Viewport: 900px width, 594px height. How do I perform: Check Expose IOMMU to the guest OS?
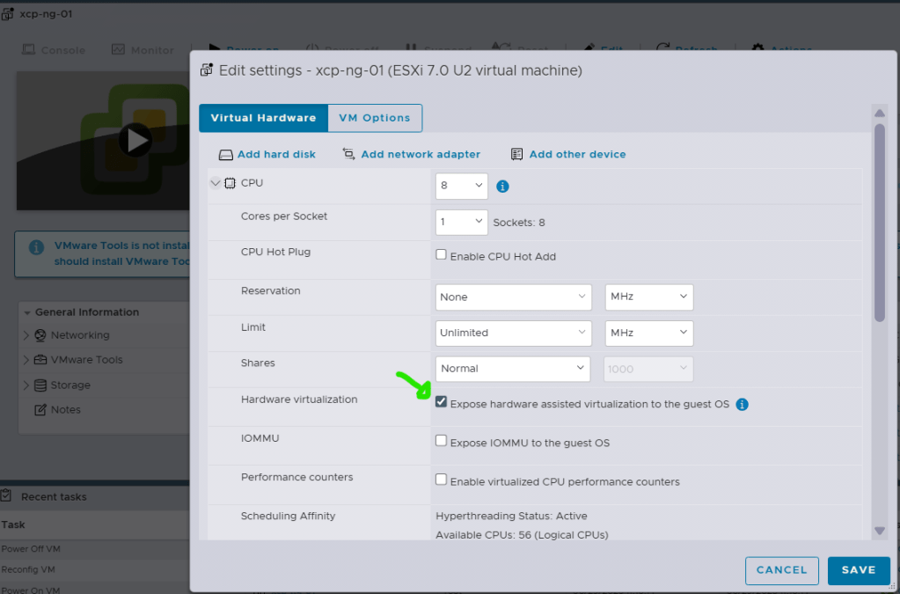442,442
